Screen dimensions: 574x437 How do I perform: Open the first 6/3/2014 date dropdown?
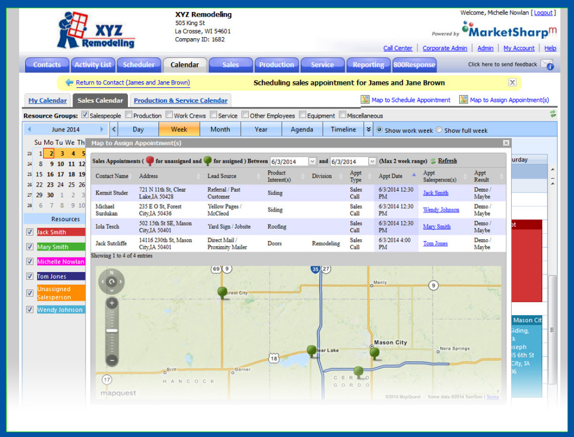[313, 161]
